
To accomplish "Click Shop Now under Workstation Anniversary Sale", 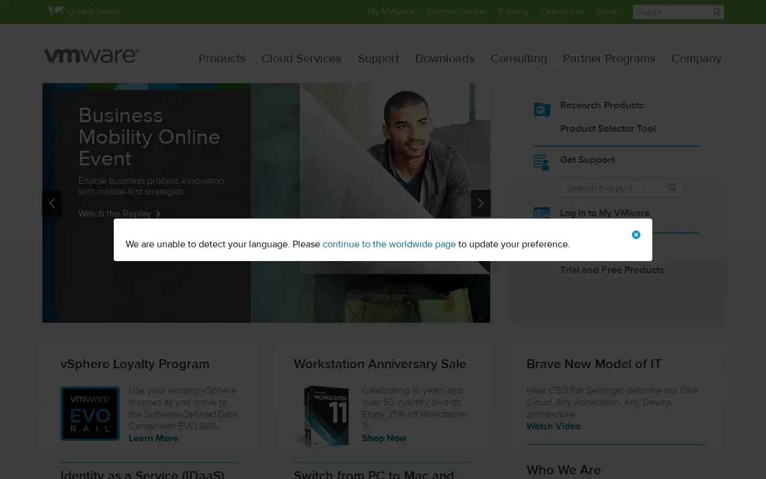I will coord(384,438).
